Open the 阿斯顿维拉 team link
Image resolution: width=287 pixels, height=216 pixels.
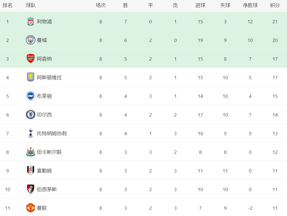[49, 78]
